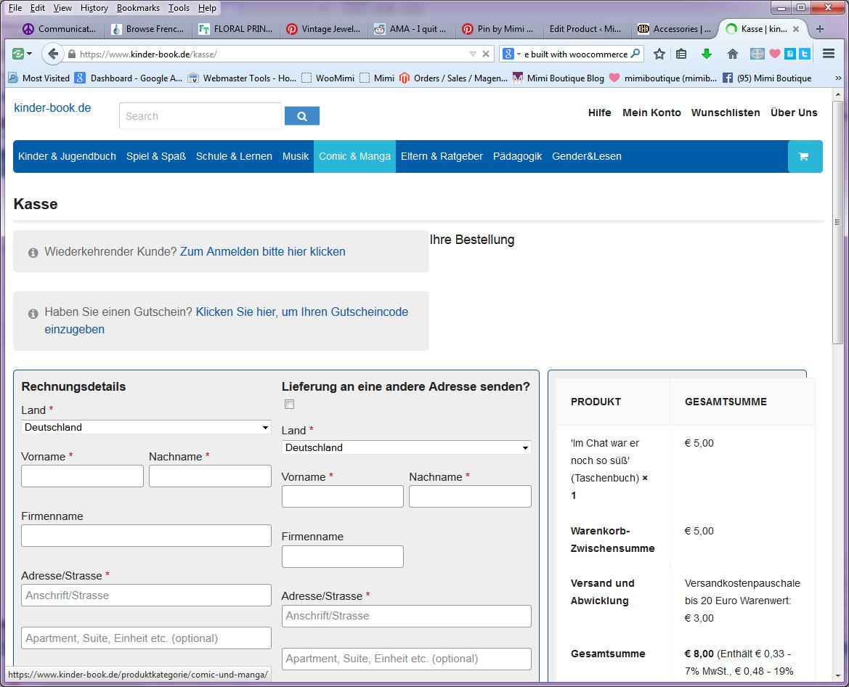Screen dimensions: 849x687
Task: Click the blue search magnifier button
Action: pos(302,116)
